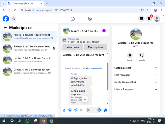Record a voice clip with microphone icon

point(64,110)
